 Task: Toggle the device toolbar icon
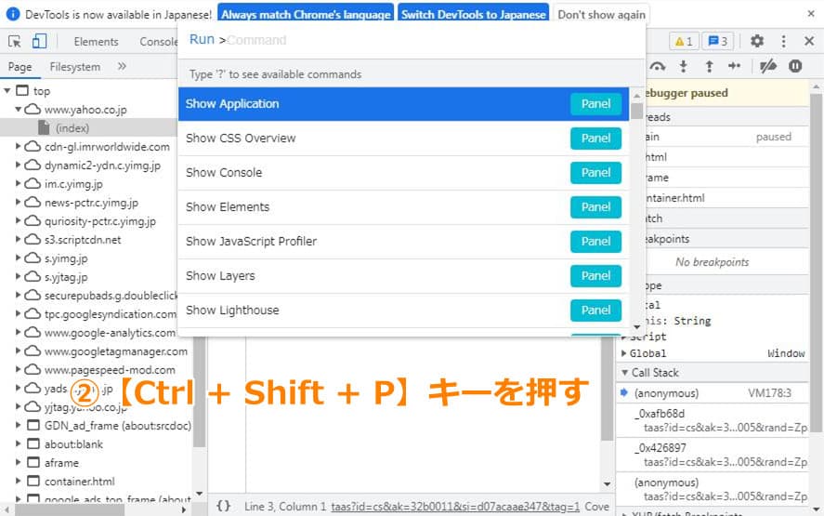(39, 41)
